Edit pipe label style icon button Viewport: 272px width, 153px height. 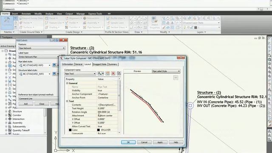coord(54,65)
